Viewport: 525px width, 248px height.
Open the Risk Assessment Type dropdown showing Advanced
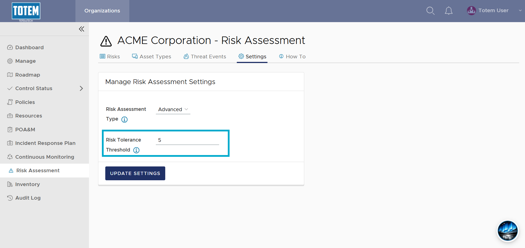tap(173, 109)
